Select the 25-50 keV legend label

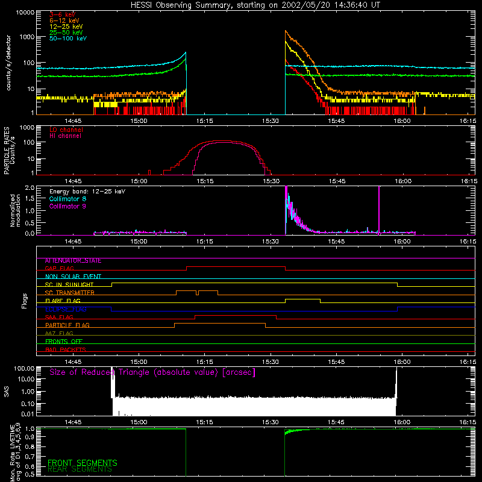point(66,33)
